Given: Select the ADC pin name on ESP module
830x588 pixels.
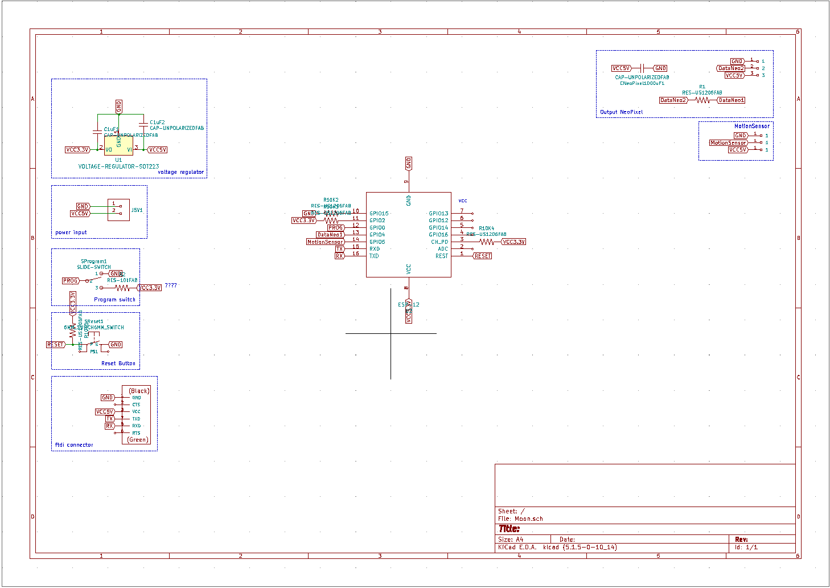Looking at the screenshot, I should click(x=443, y=249).
